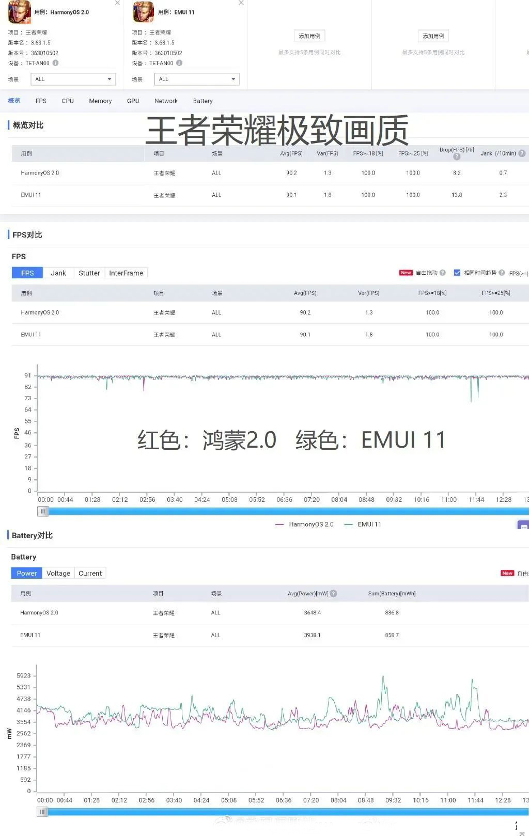Open device info icon for HarmonyOS 2.0 case
The height and width of the screenshot is (836, 529).
click(55, 63)
